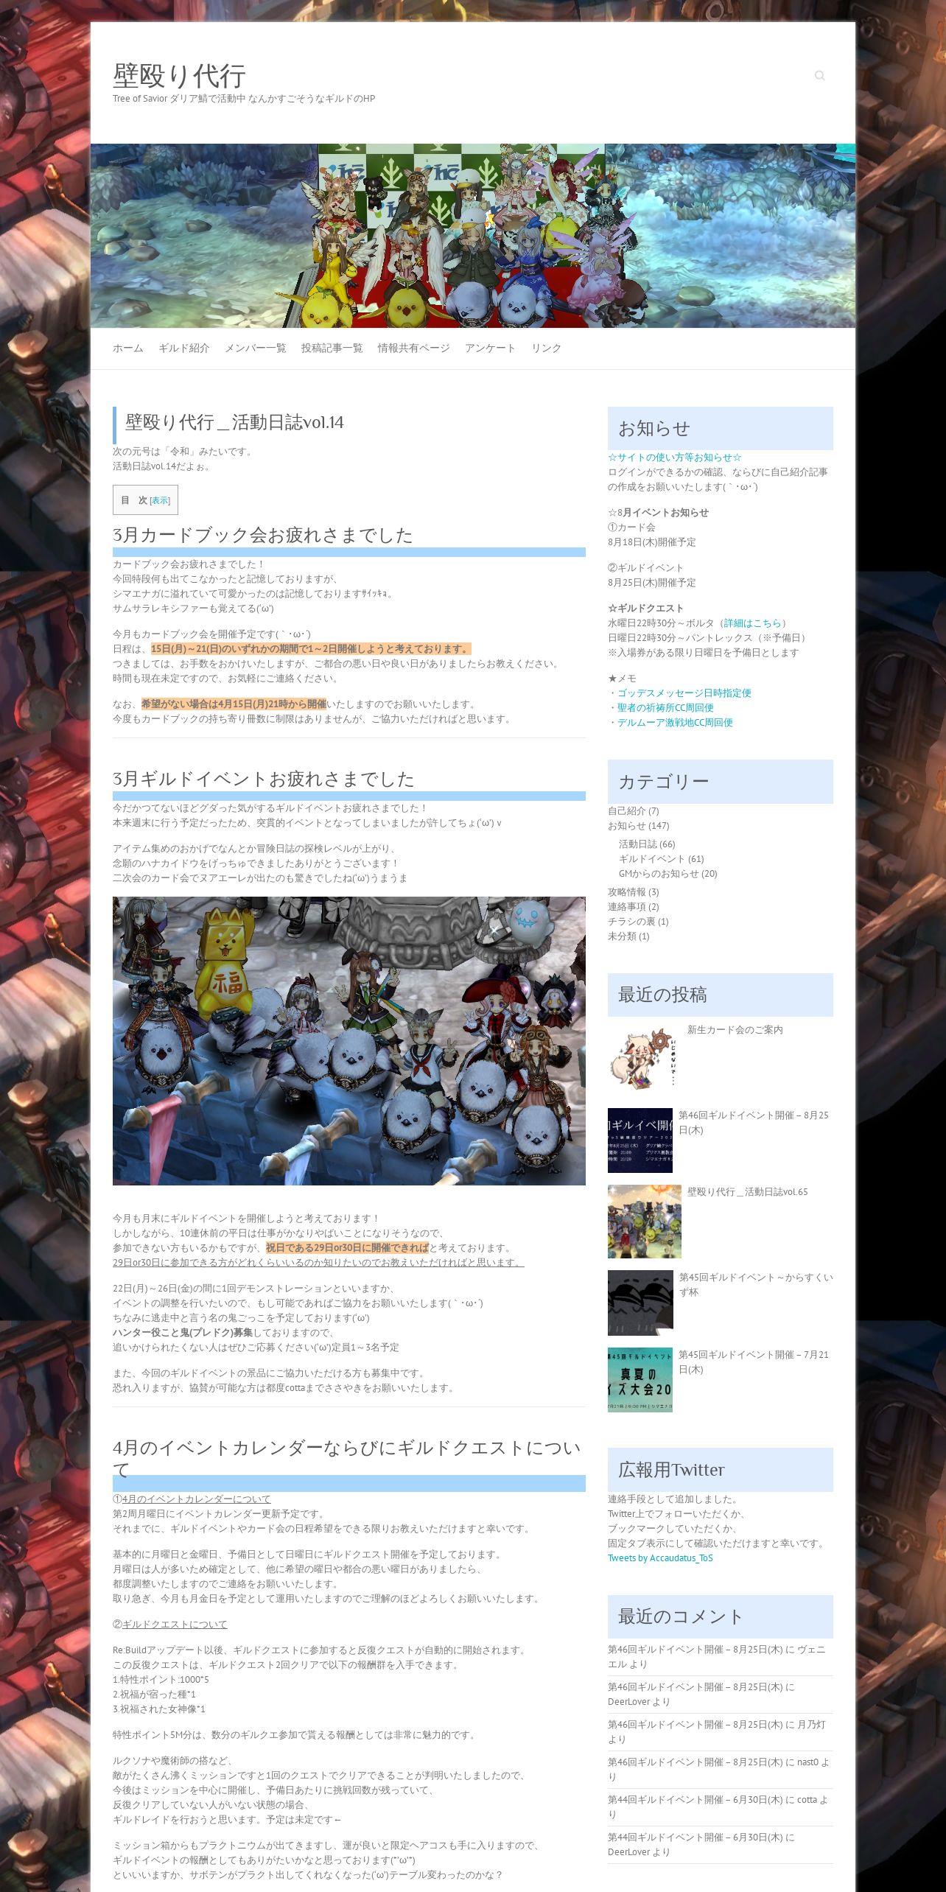The image size is (946, 1892).
Task: Click highlighted text 15日(月)～21(日)のいずれかの期間
Action: click(x=311, y=649)
